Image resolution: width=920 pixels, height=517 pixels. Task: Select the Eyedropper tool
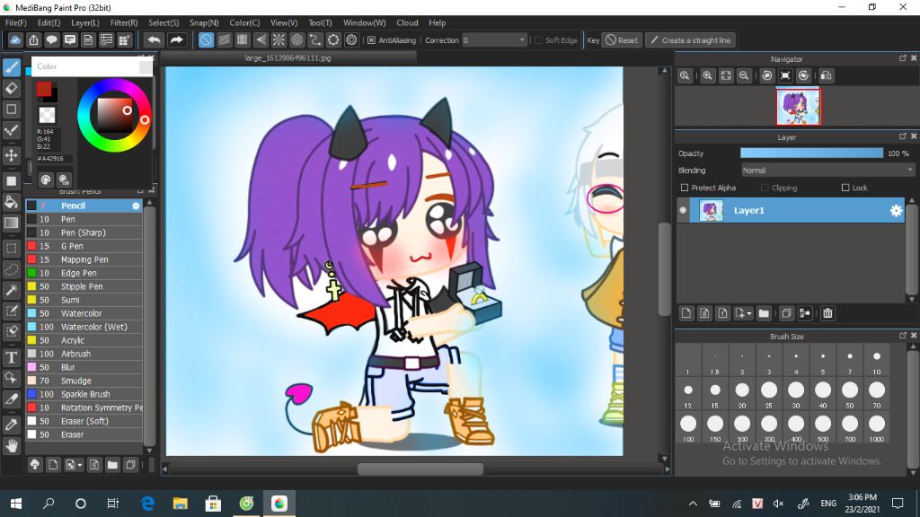pyautogui.click(x=11, y=425)
